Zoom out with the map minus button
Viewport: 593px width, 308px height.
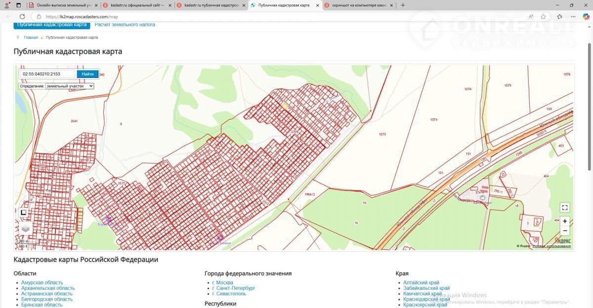pyautogui.click(x=565, y=231)
